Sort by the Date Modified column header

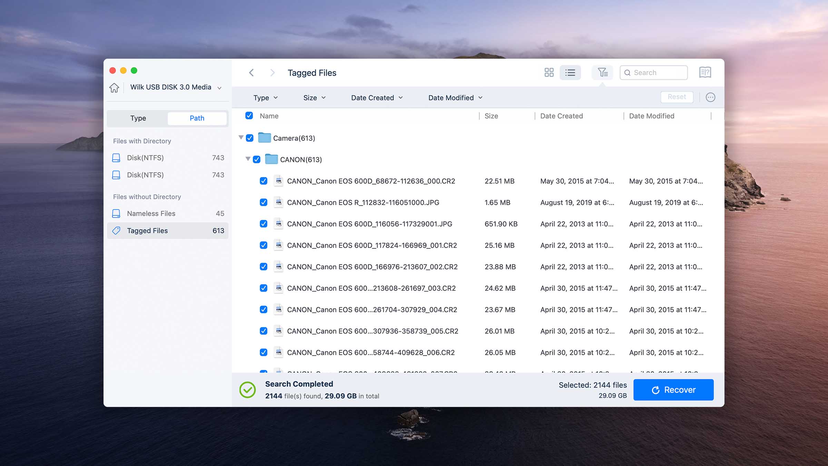coord(651,116)
